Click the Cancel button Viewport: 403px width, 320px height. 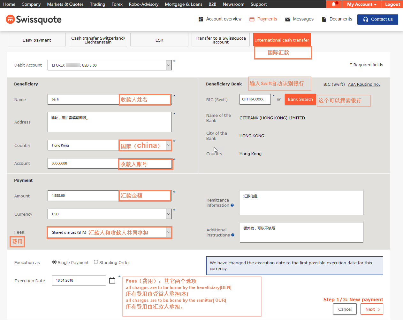tap(345, 309)
